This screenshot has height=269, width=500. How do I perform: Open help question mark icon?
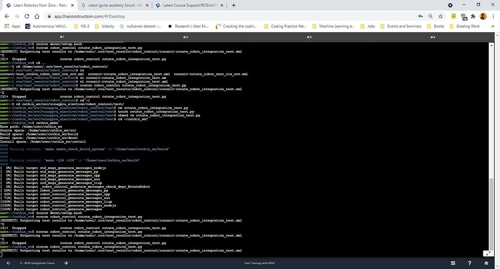tap(469, 263)
